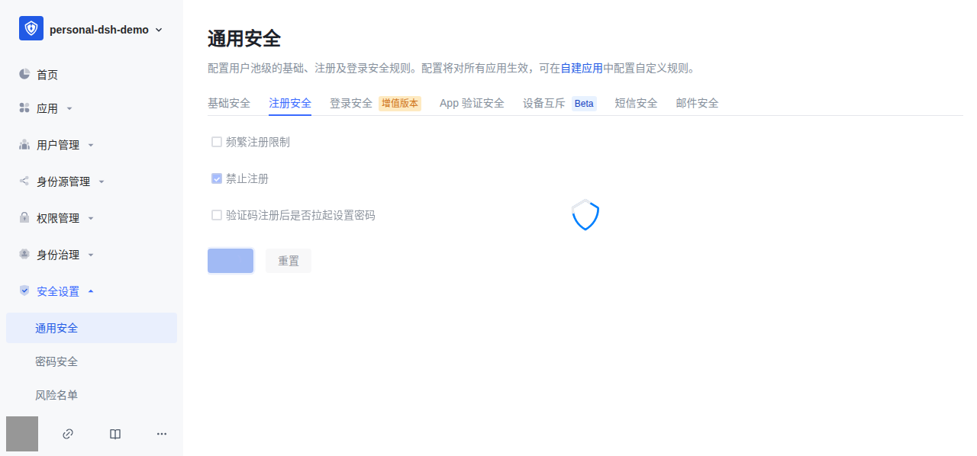Expand the 权限管理 menu arrow
The width and height of the screenshot is (977, 456).
tap(91, 218)
